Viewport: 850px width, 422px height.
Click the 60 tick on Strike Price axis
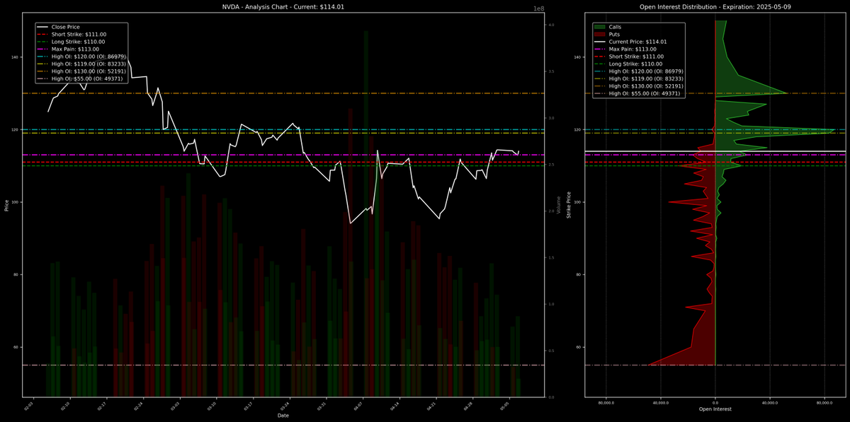[x=579, y=347]
